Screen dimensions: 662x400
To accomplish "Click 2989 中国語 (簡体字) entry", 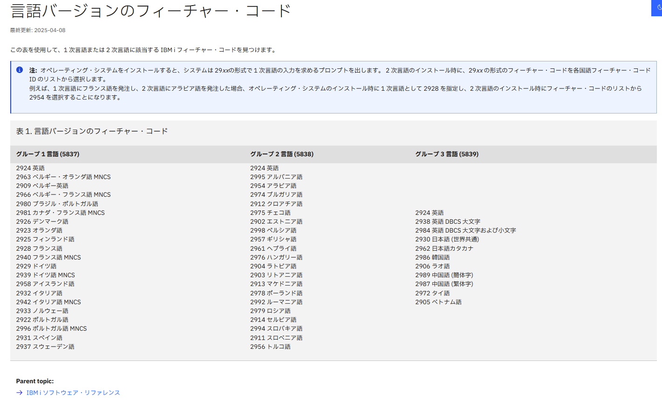I will [444, 275].
